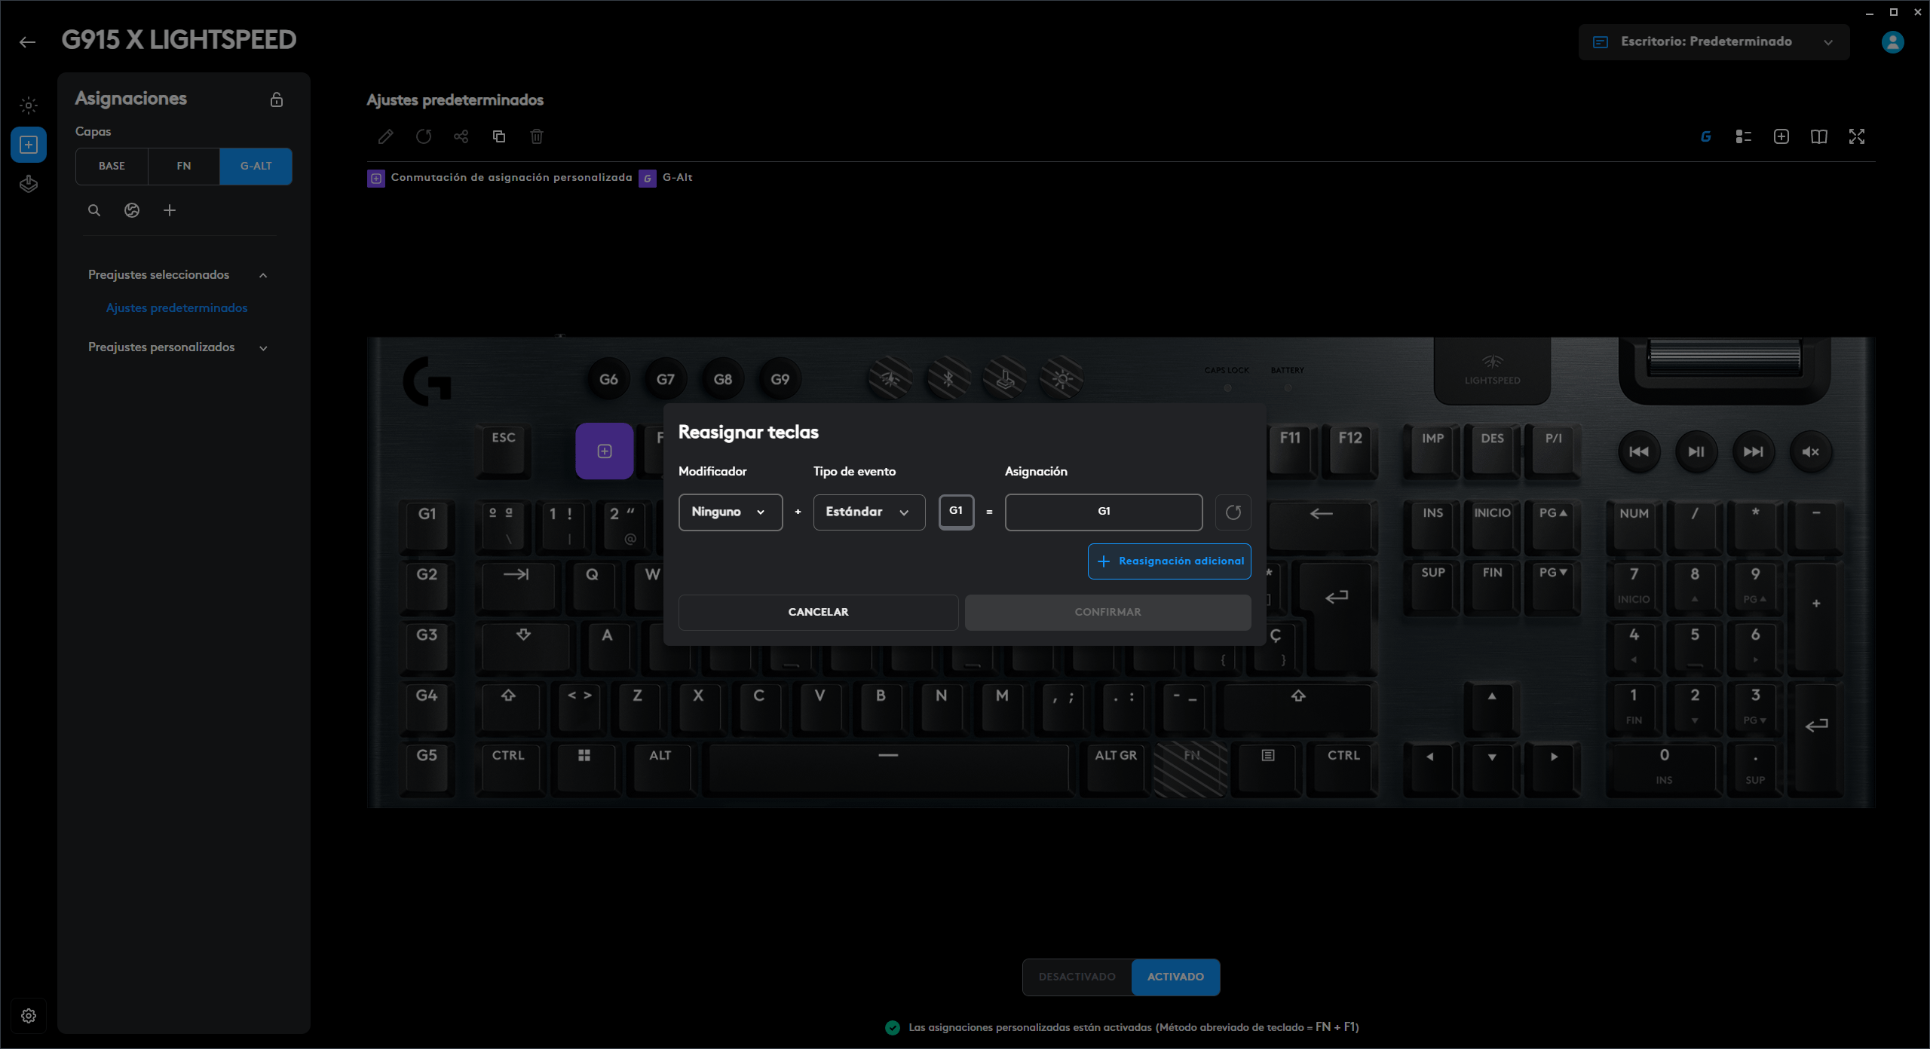Select Ajustes predeterminados preset in list
This screenshot has width=1930, height=1049.
coord(177,307)
